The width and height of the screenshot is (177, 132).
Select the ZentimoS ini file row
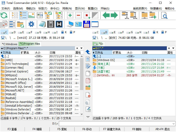coord(134,75)
